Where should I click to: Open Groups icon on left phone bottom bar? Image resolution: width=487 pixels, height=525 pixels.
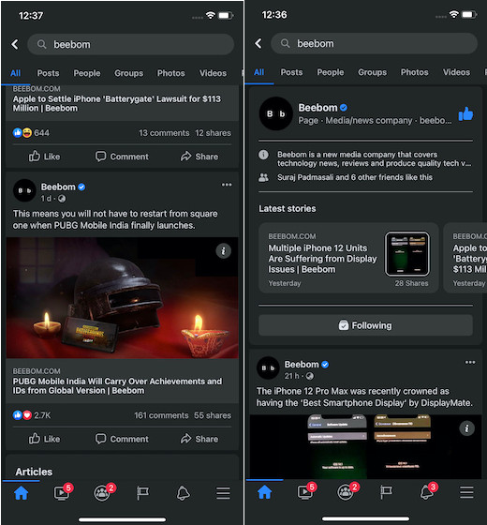pyautogui.click(x=103, y=492)
